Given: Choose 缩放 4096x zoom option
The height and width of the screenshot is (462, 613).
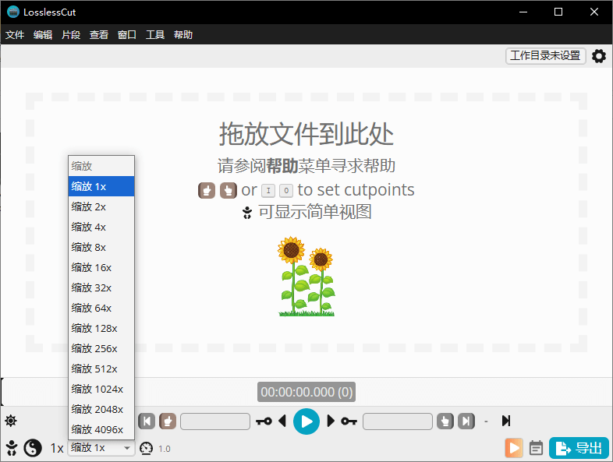Looking at the screenshot, I should click(x=97, y=429).
